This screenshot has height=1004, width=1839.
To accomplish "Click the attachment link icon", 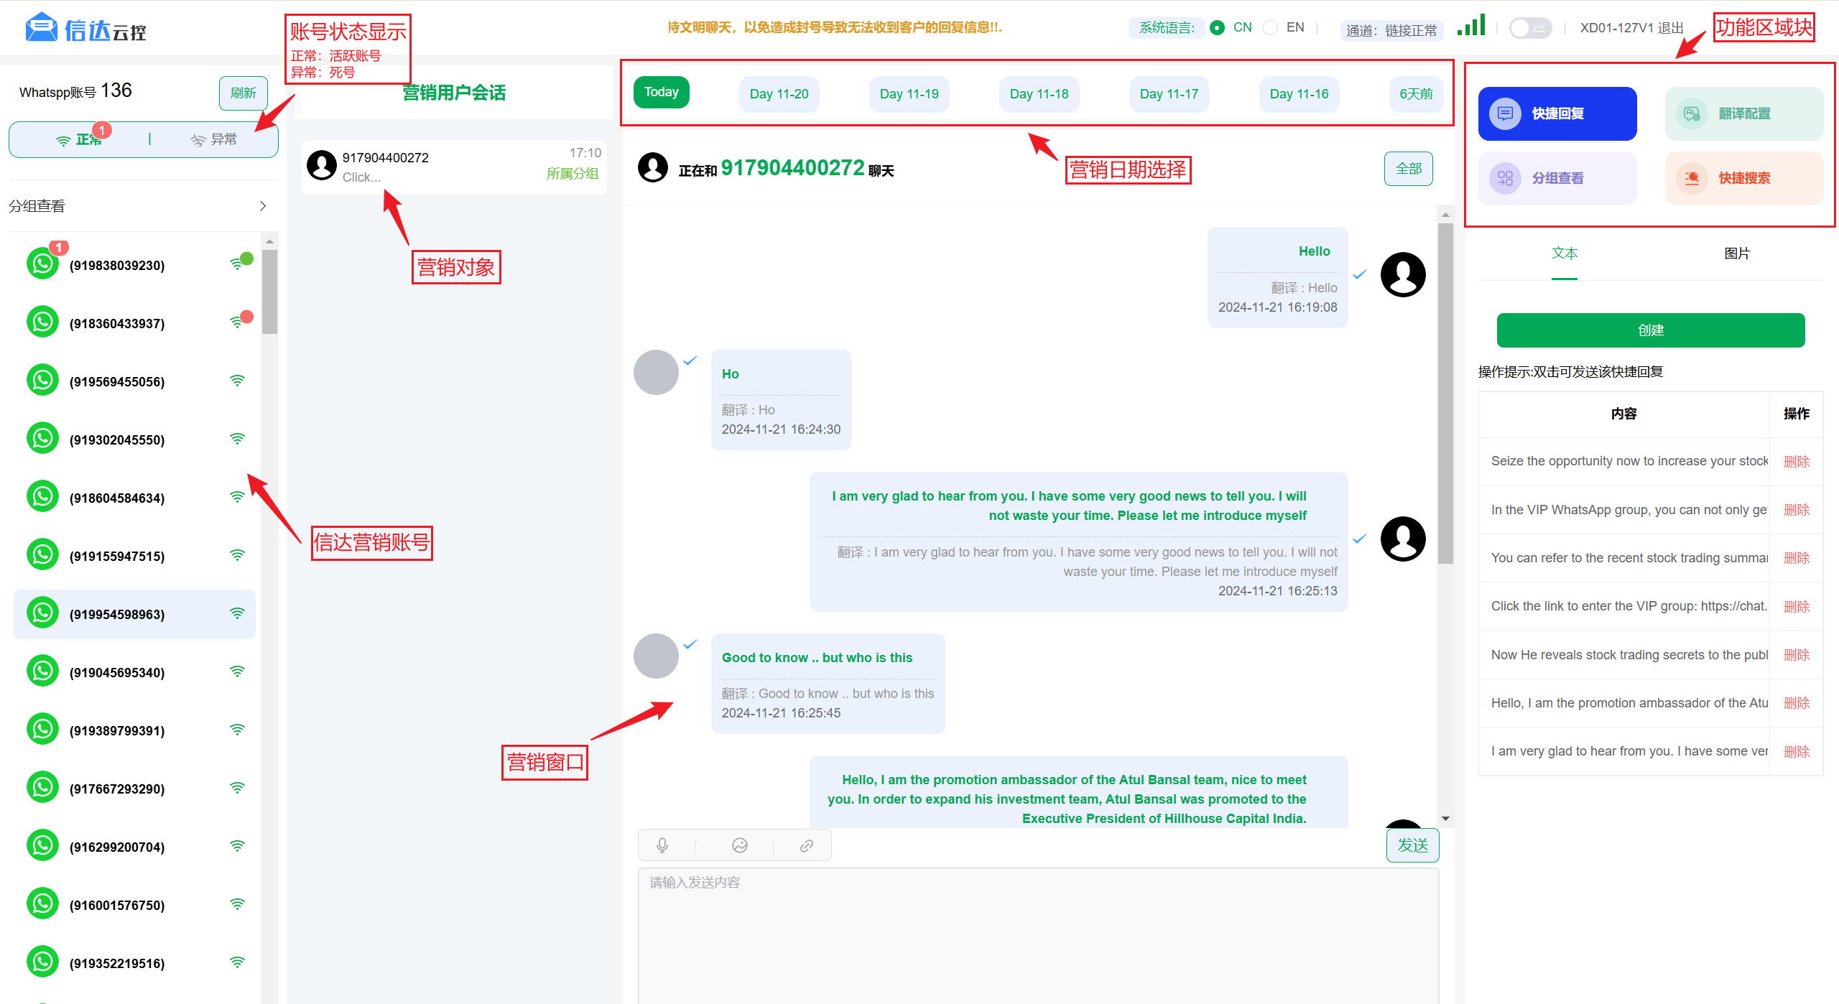I will tap(807, 845).
